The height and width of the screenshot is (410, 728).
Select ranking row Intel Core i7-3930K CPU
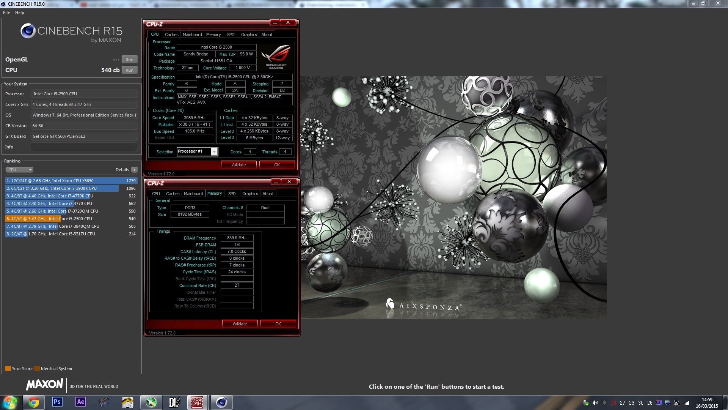(x=71, y=188)
